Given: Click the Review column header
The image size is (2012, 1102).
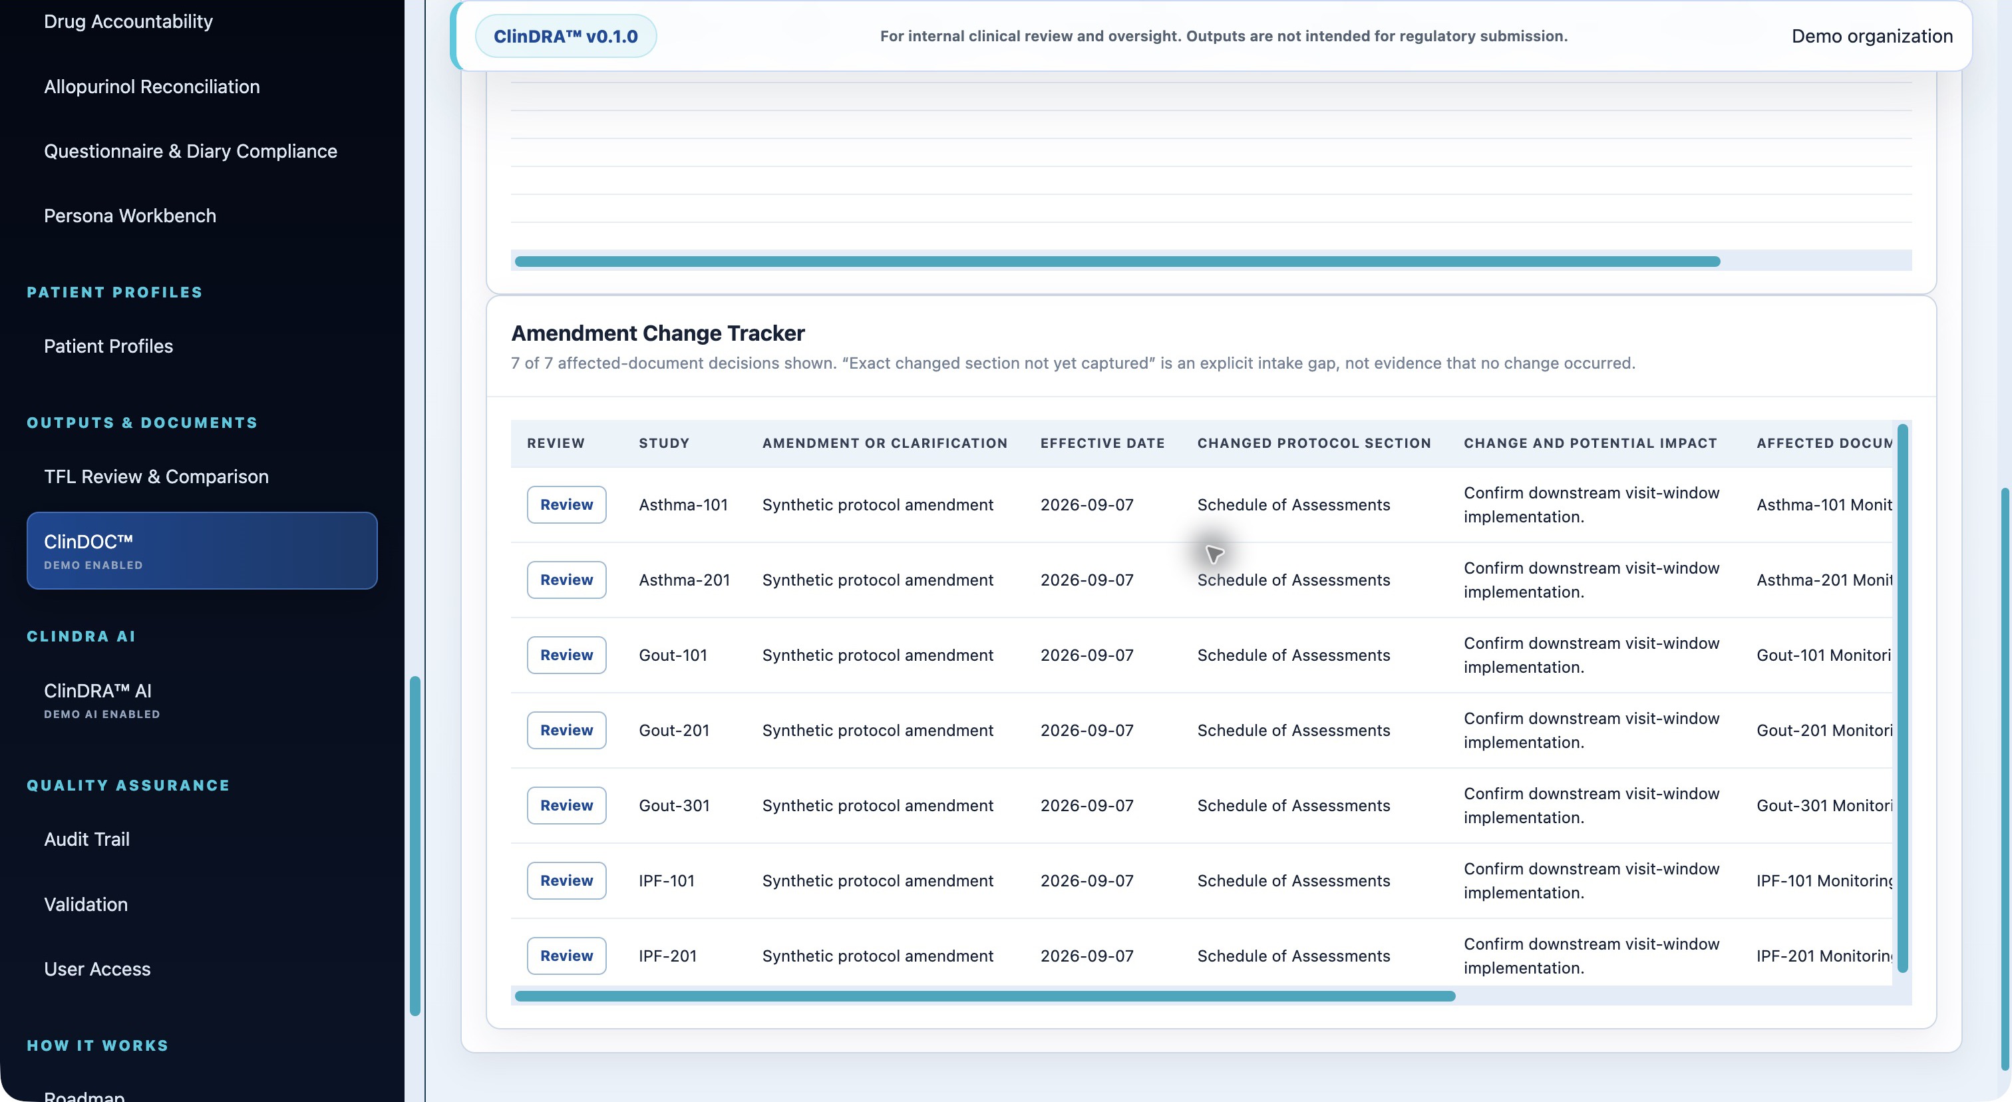Looking at the screenshot, I should tap(556, 444).
